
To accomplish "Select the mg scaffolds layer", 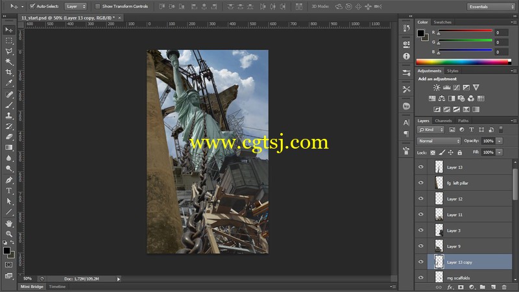I will pos(470,278).
